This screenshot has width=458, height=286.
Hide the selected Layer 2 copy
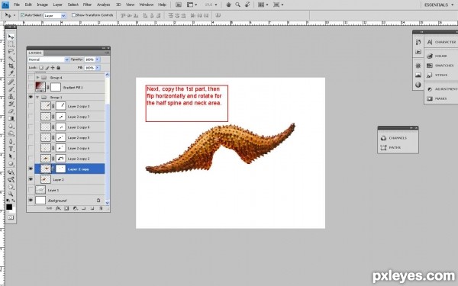pos(31,169)
